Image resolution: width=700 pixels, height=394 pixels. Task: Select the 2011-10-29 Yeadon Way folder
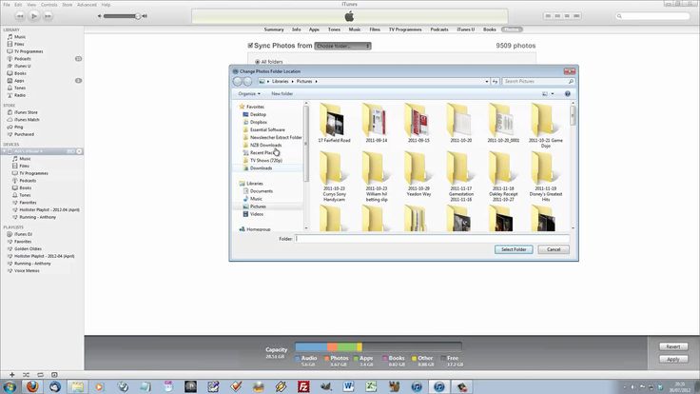tap(418, 175)
